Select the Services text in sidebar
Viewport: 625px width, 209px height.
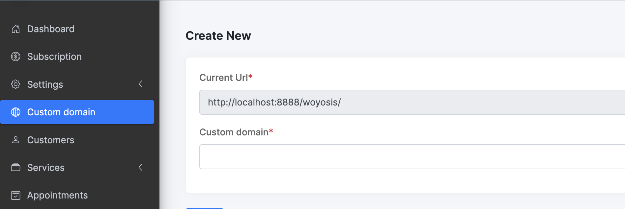pyautogui.click(x=46, y=168)
